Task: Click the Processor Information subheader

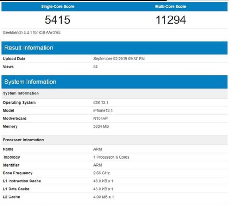Action: (114, 140)
